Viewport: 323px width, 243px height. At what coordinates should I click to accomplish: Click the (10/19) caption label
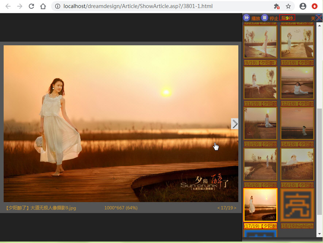coord(297,62)
